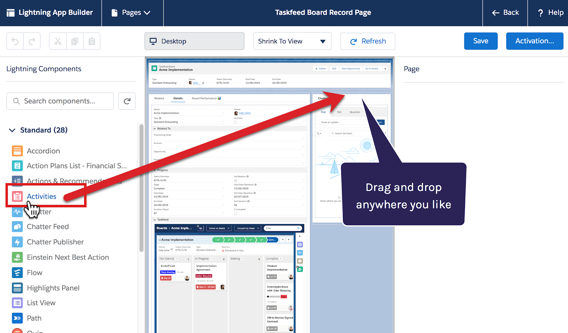The width and height of the screenshot is (568, 333).
Task: Select the Chatter Feed component icon
Action: click(17, 226)
